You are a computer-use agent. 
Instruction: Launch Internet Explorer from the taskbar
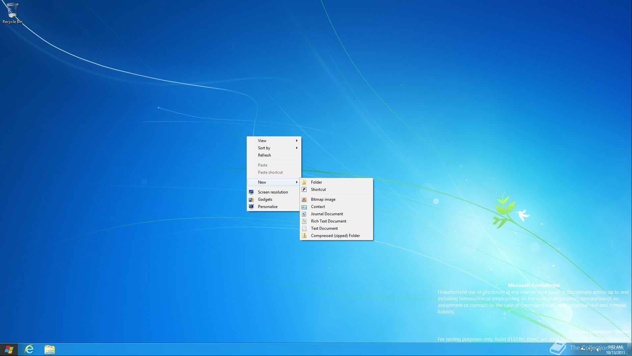click(x=29, y=349)
